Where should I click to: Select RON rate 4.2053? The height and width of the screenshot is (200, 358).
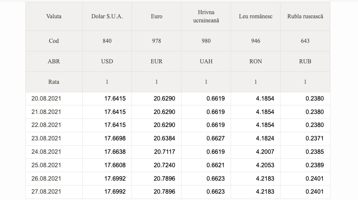click(265, 165)
